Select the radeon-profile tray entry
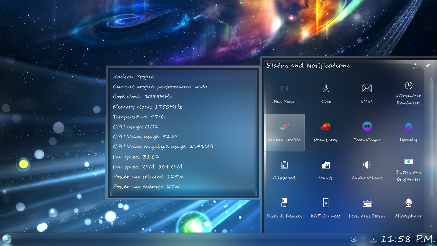Image resolution: width=437 pixels, height=246 pixels. click(284, 133)
